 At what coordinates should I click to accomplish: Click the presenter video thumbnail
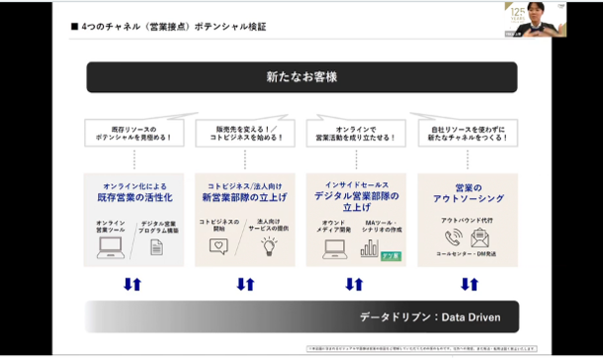(x=536, y=19)
